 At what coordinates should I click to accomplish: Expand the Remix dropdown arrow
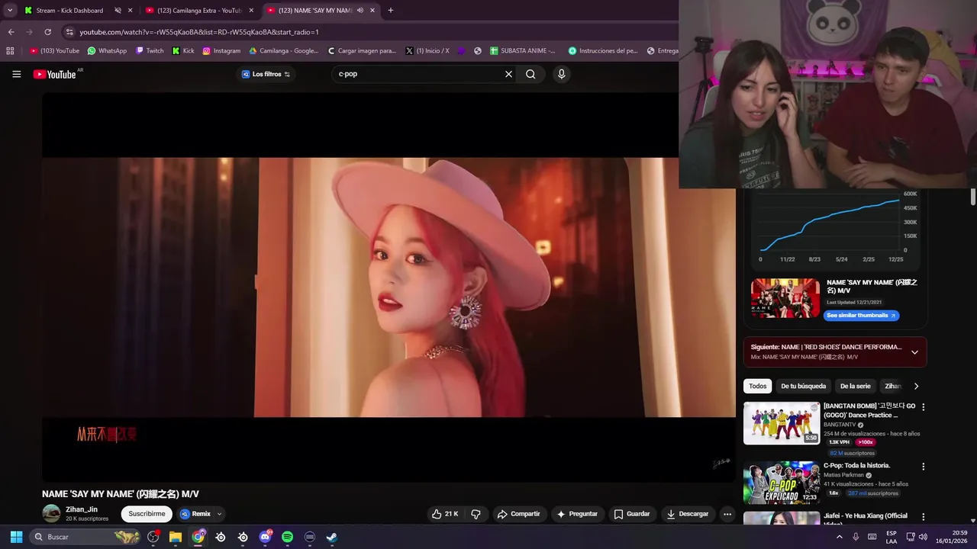pyautogui.click(x=220, y=514)
